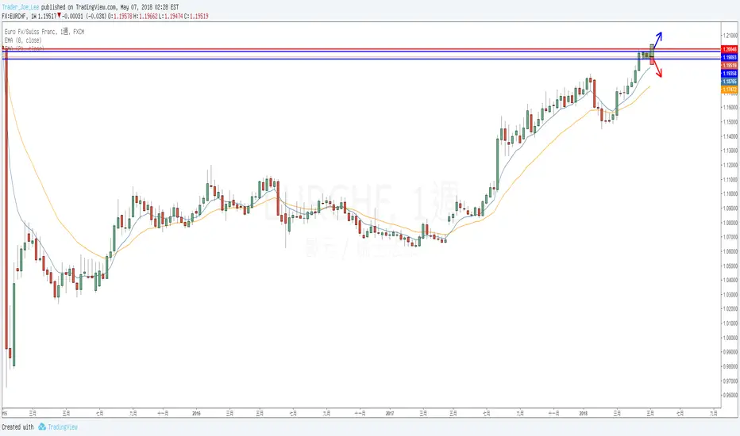This screenshot has width=740, height=436.
Task: Click the 0.96000 tick on price axis
Action: pyautogui.click(x=730, y=396)
